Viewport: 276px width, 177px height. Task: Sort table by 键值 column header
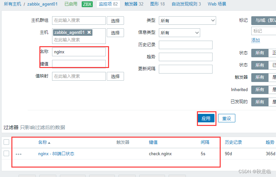(x=153, y=142)
